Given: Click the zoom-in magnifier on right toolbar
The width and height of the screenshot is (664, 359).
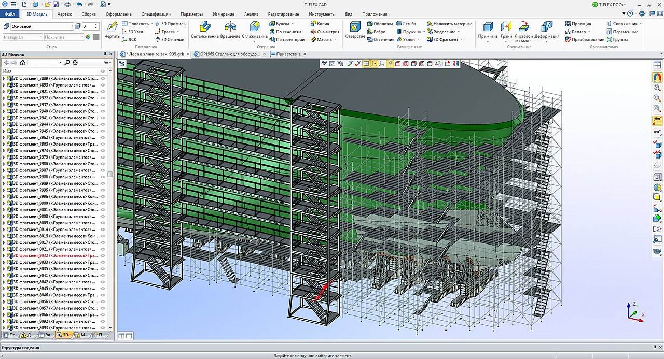Looking at the screenshot, I should click(x=657, y=88).
